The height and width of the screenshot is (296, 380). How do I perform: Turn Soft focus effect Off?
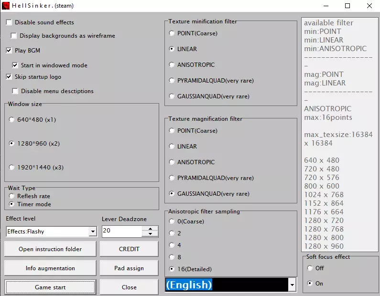[310, 268]
